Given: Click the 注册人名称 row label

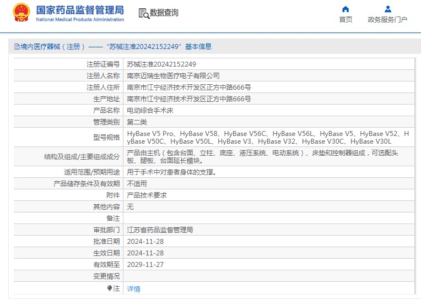Looking at the screenshot, I should (103, 76).
